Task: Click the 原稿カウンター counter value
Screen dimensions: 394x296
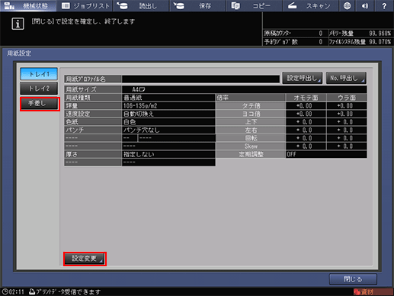Action: tap(321, 34)
